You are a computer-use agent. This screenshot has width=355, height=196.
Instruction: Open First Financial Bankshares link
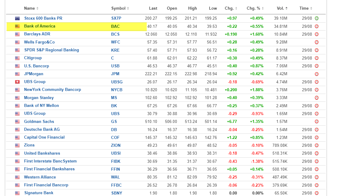[x=50, y=169]
